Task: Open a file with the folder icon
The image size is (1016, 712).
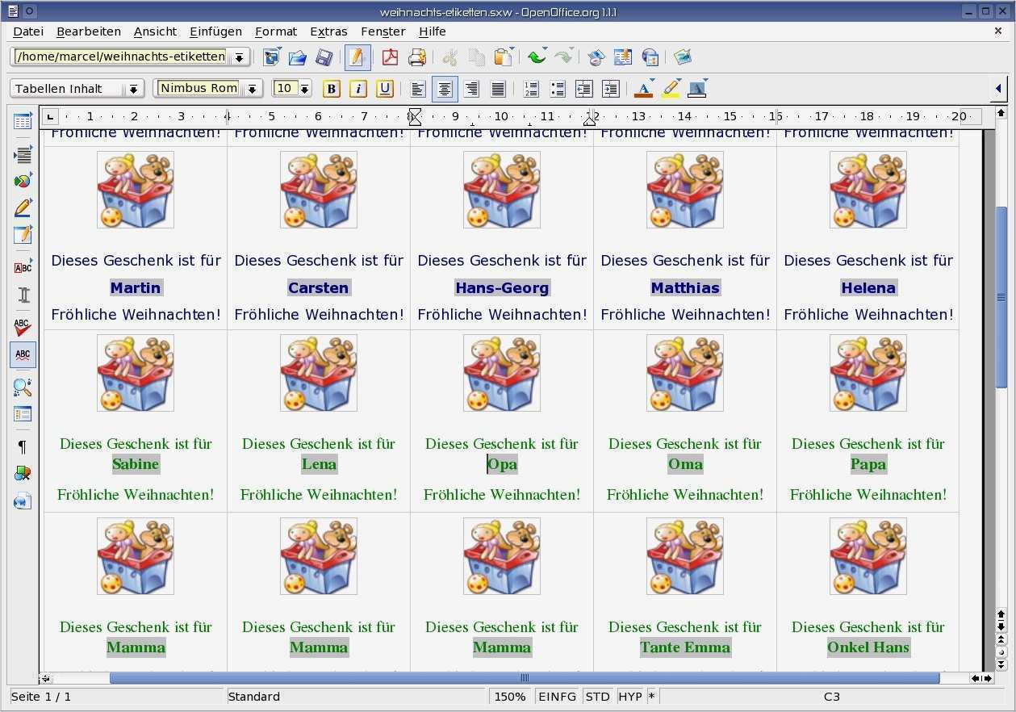Action: (x=298, y=57)
